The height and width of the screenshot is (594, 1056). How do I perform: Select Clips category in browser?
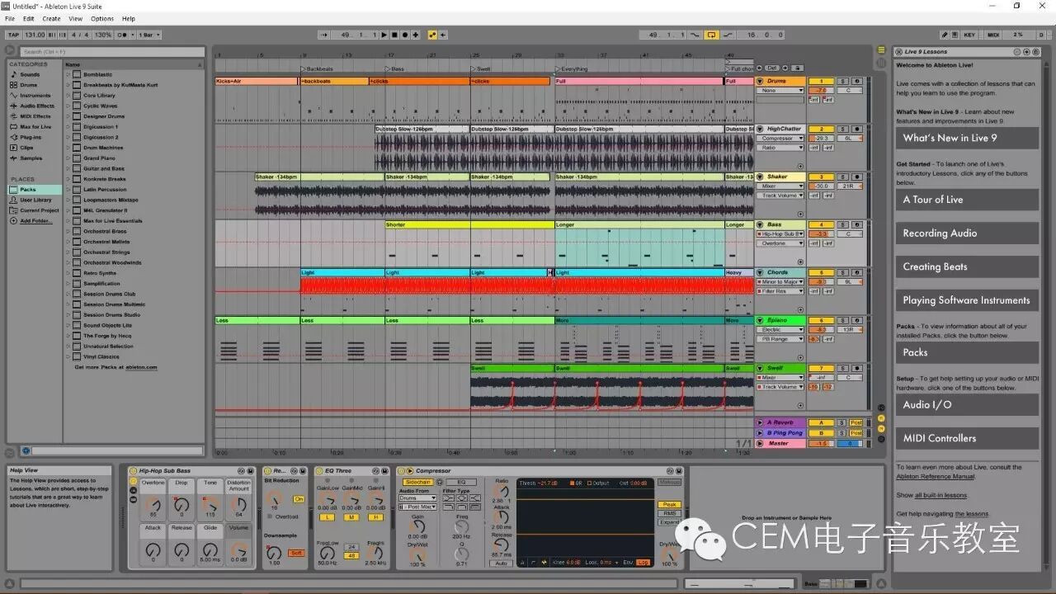(27, 148)
